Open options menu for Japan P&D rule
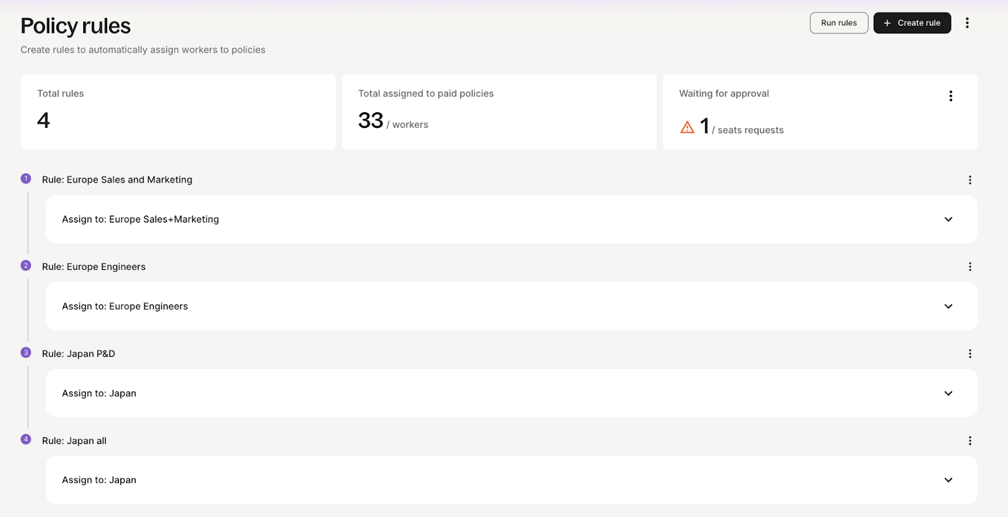 coord(970,354)
